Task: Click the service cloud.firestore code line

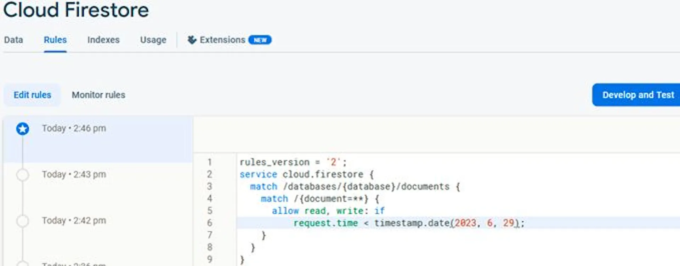Action: click(307, 174)
